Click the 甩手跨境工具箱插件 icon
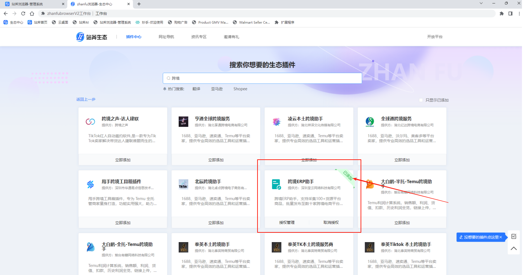Viewport: 523px width, 275px height. click(x=90, y=184)
